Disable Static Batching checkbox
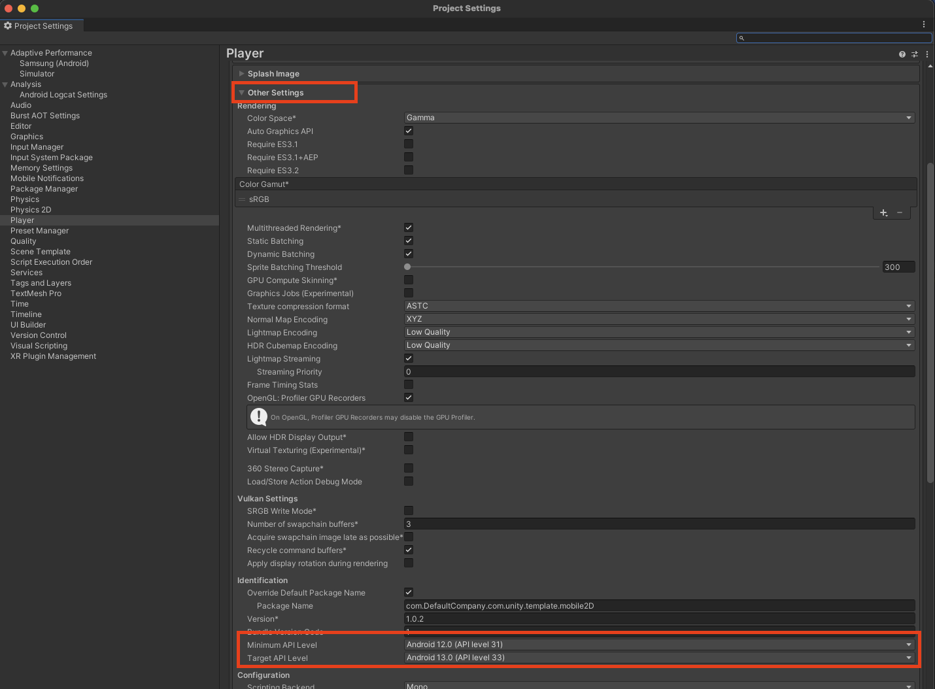 [409, 241]
